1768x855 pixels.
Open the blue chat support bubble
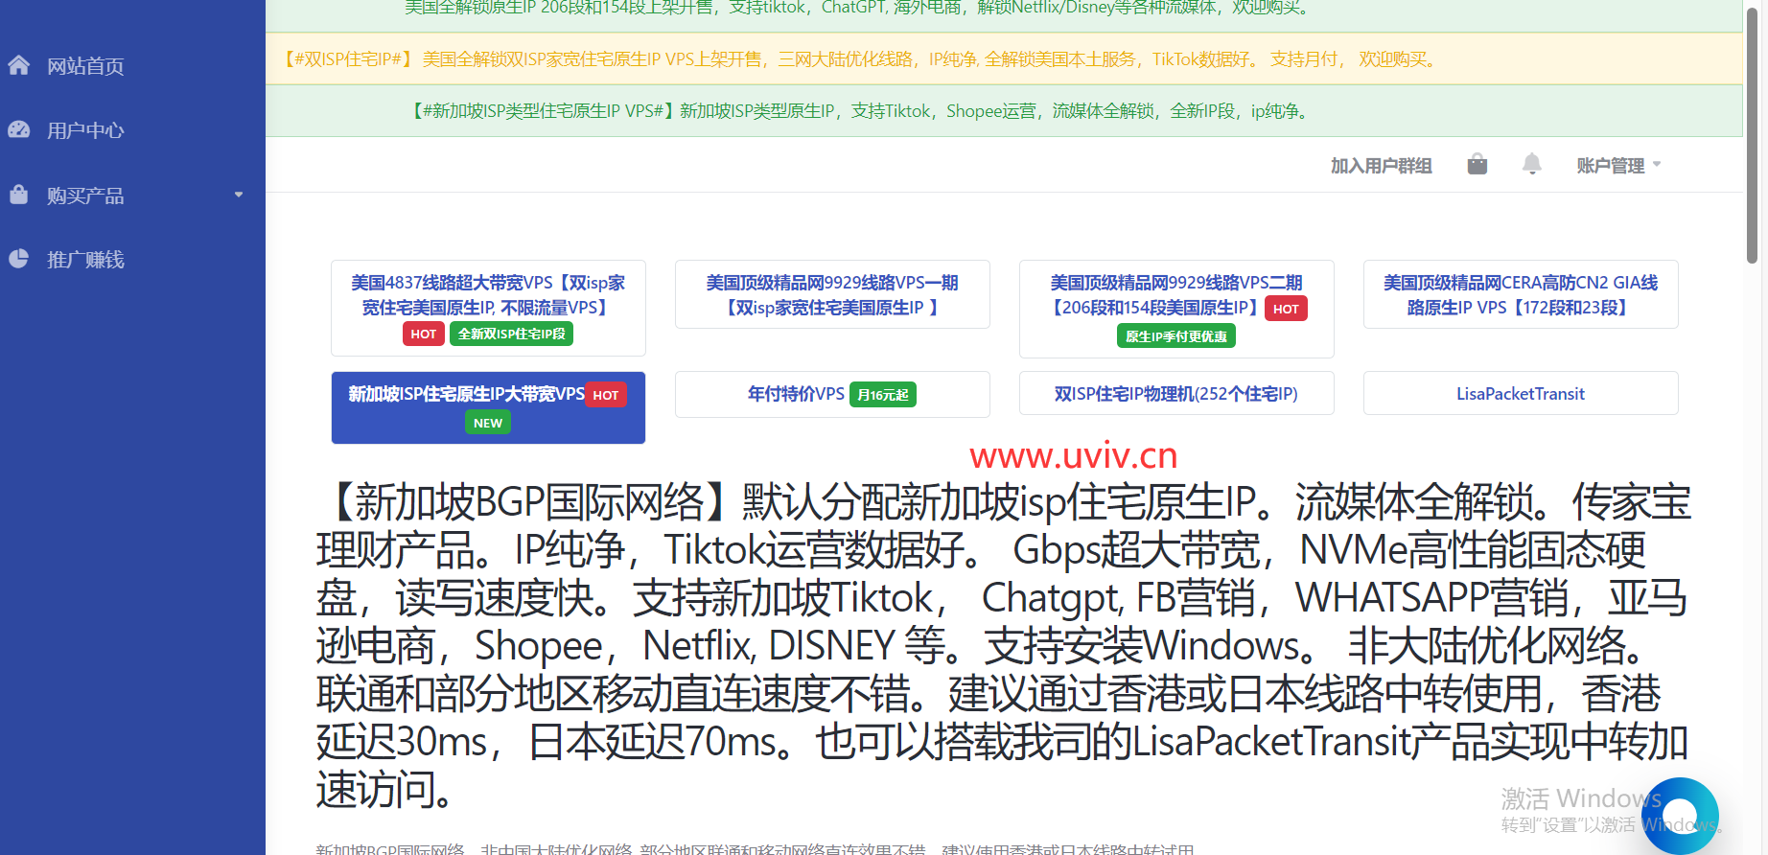click(x=1681, y=815)
